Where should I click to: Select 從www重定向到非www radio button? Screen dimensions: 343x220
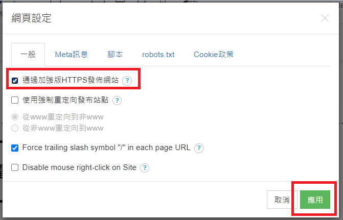pos(15,117)
